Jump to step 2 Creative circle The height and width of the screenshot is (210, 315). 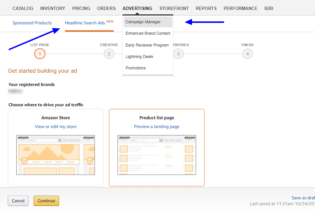click(x=109, y=54)
